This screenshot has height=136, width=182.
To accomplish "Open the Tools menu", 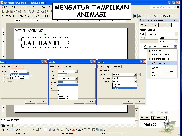I will [x=44, y=7].
